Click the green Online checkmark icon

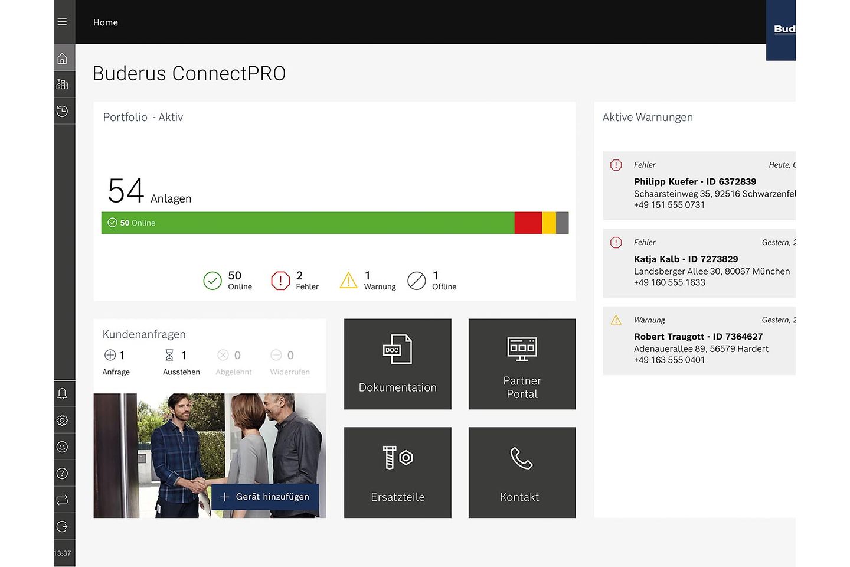tap(212, 281)
